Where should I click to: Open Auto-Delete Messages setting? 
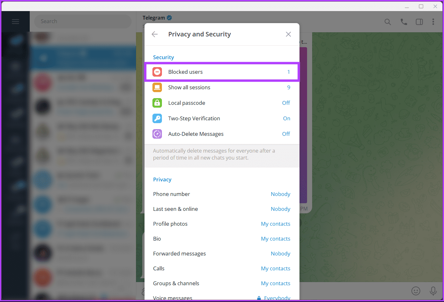click(x=222, y=134)
